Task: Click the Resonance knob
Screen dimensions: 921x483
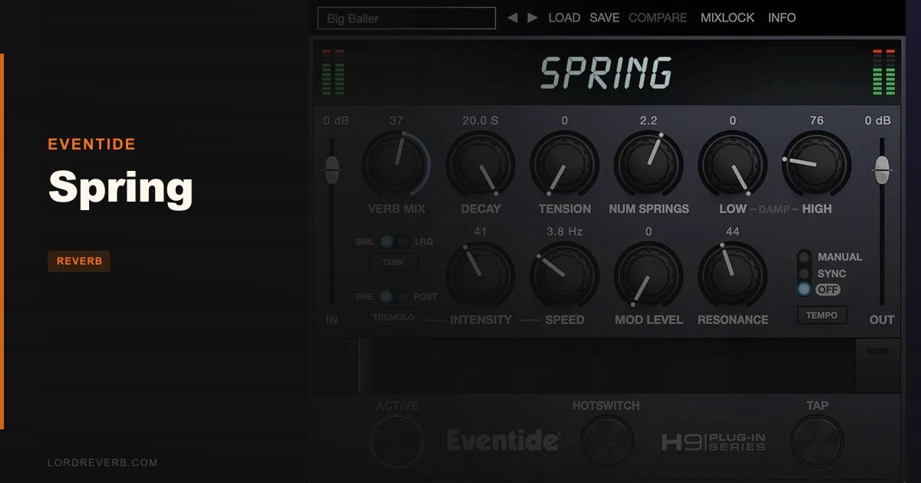Action: coord(732,275)
